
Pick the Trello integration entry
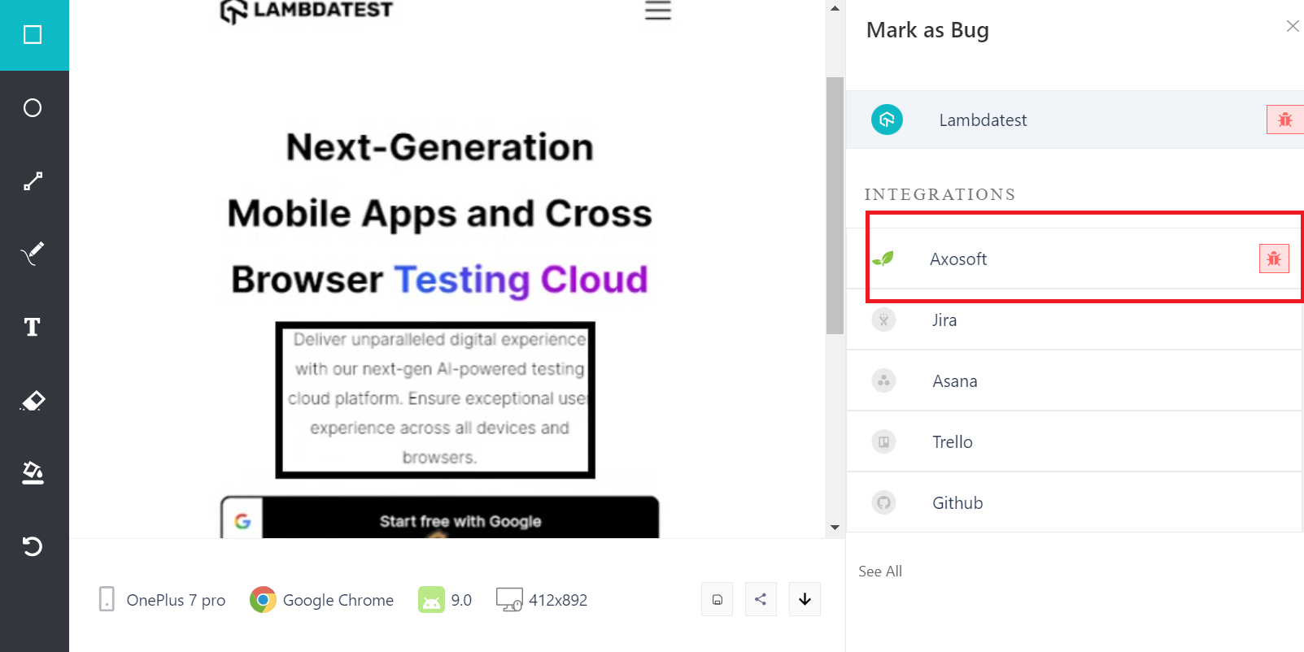[952, 441]
